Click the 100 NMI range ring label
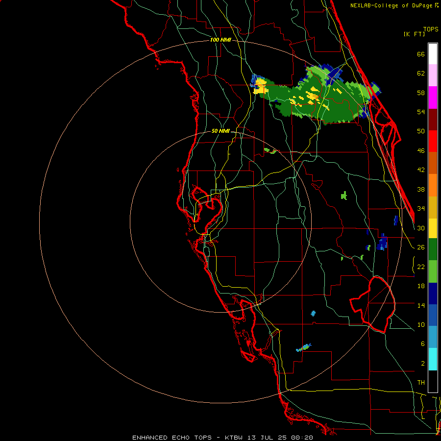Screen dimensions: 441x441 click(x=220, y=40)
